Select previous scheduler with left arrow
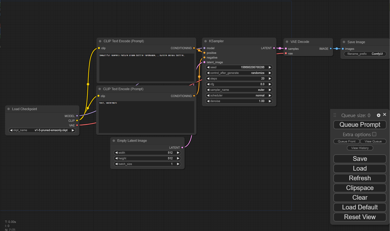This screenshot has height=231, width=390. pos(208,95)
